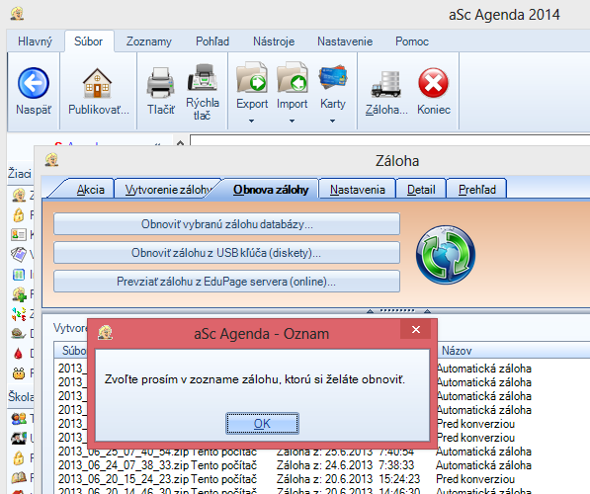Expand the Export dropdown arrow
Image resolution: width=590 pixels, height=494 pixels.
[251, 122]
